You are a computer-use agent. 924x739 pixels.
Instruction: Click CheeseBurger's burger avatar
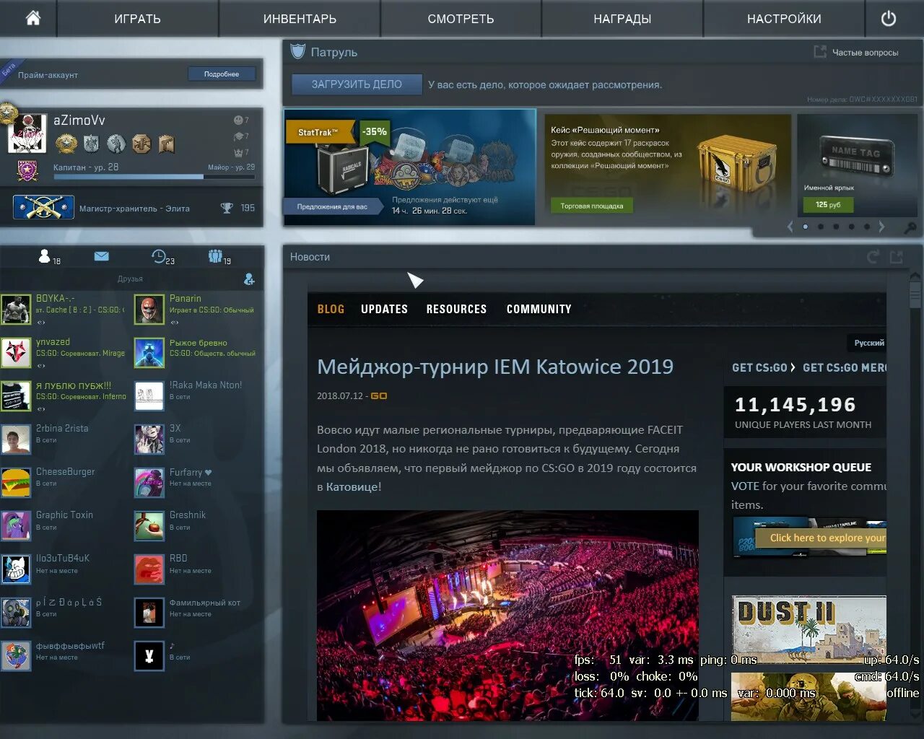[x=16, y=483]
